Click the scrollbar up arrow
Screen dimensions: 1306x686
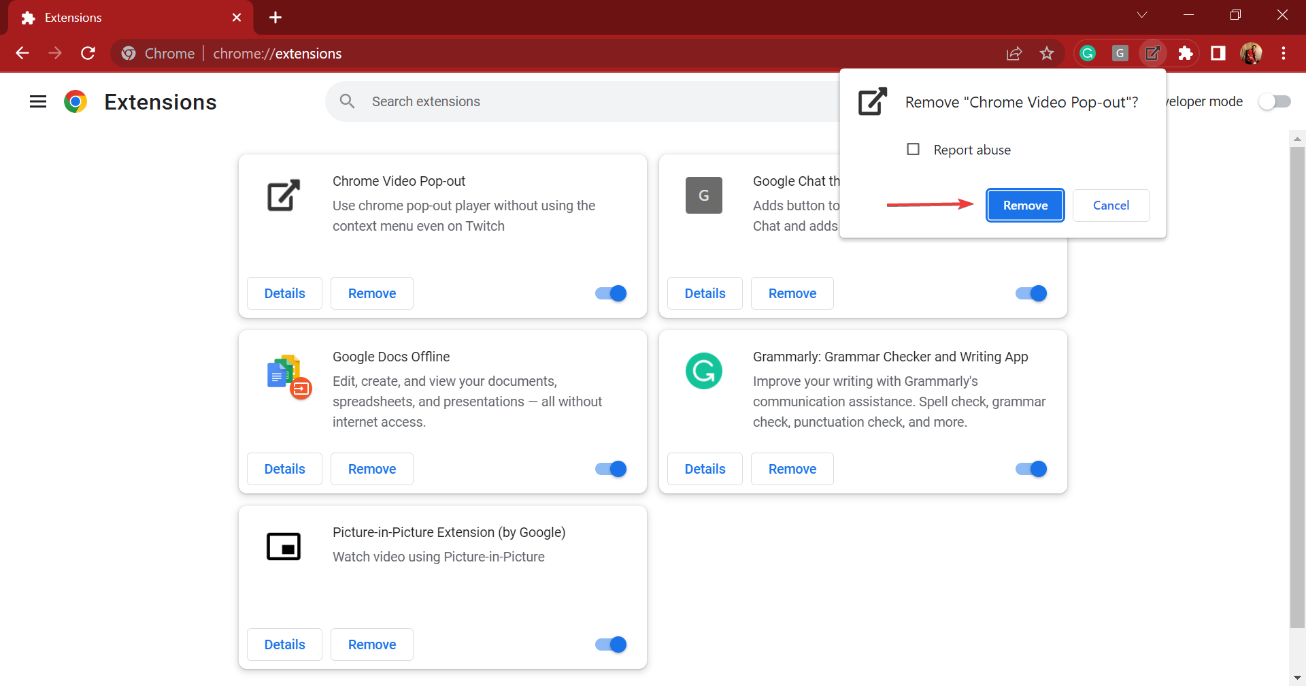(x=1297, y=139)
